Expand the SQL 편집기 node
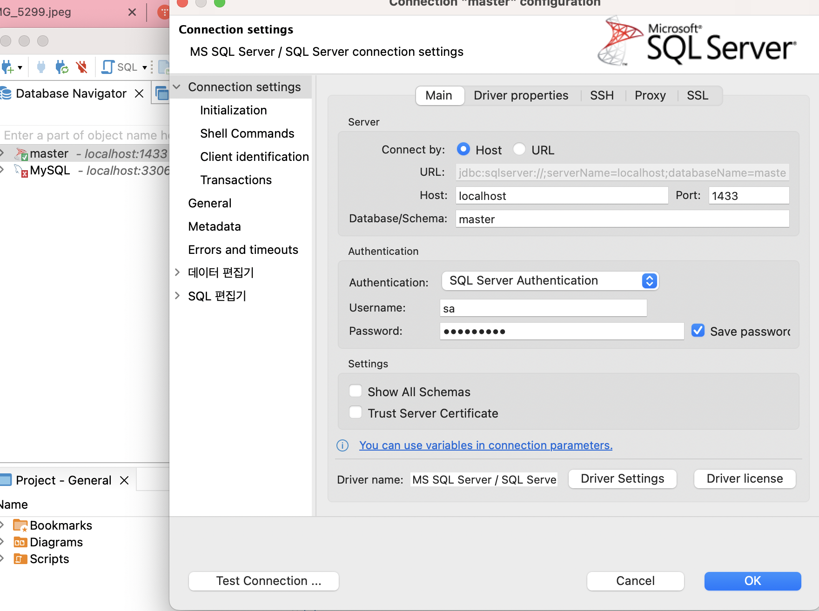 click(x=177, y=295)
